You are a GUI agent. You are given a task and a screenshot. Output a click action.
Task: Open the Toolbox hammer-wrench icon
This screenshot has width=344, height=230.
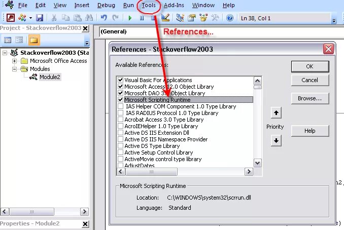tap(215, 18)
